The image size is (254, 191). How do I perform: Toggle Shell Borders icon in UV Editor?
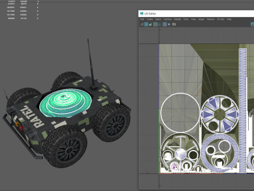click(x=160, y=24)
